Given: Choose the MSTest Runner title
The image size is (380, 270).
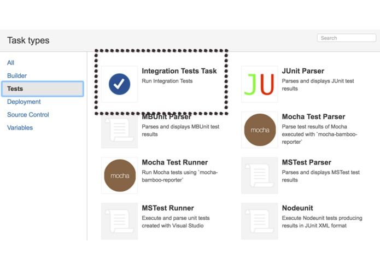Looking at the screenshot, I should pyautogui.click(x=168, y=208).
